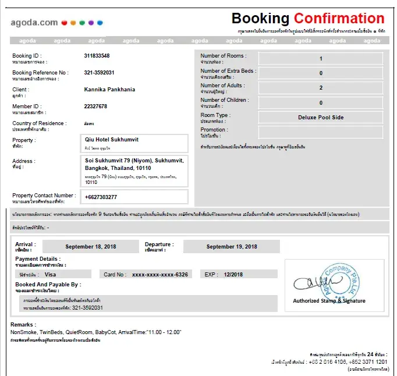Click card number xxxx-xxxx-xxxx-6326

click(159, 275)
